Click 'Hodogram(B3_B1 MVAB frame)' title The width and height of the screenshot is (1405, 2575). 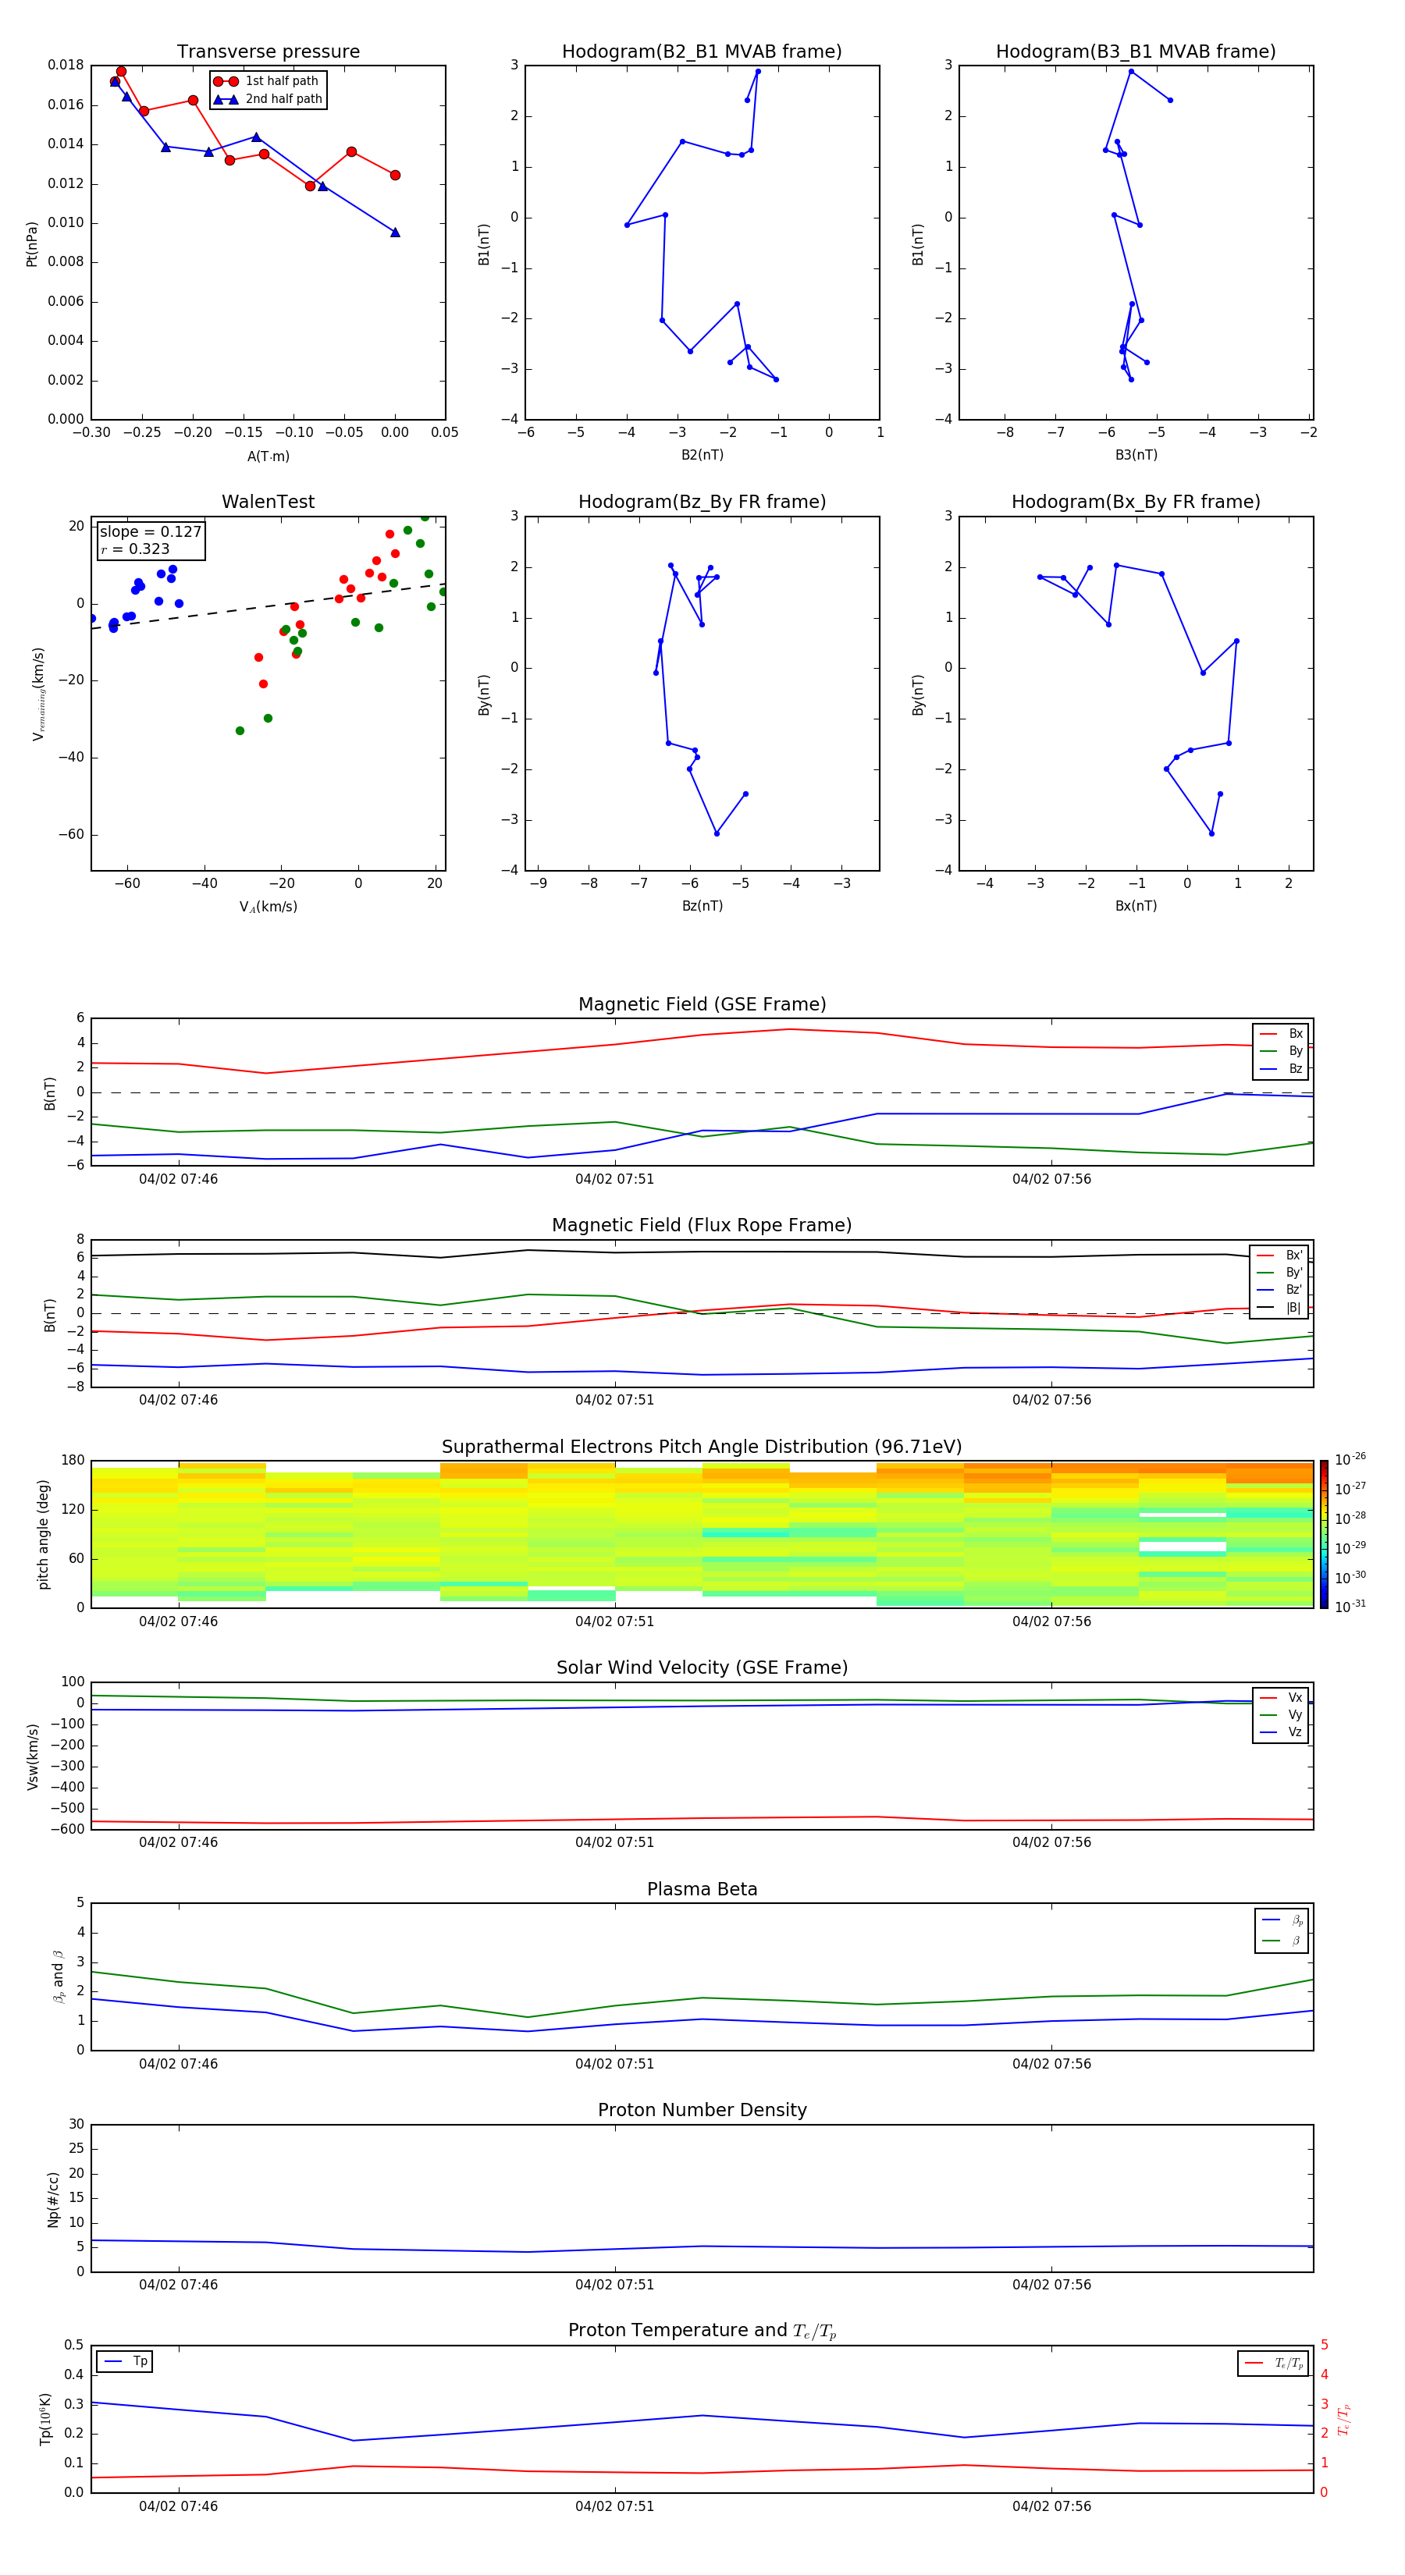(x=1136, y=52)
